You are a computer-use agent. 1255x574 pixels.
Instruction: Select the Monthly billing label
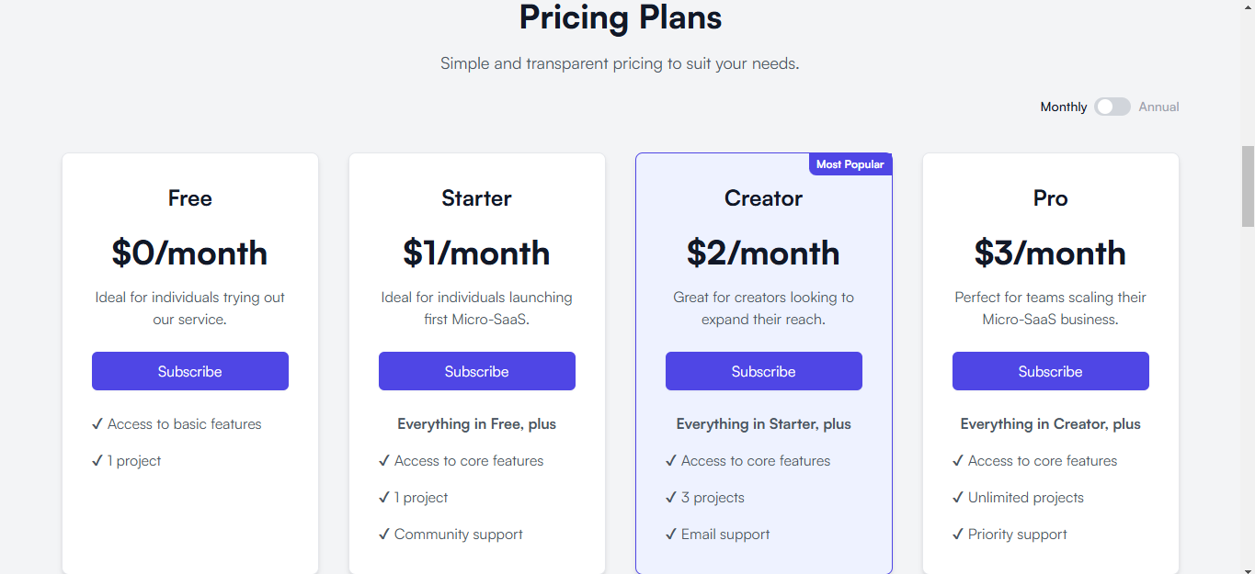[x=1064, y=107]
